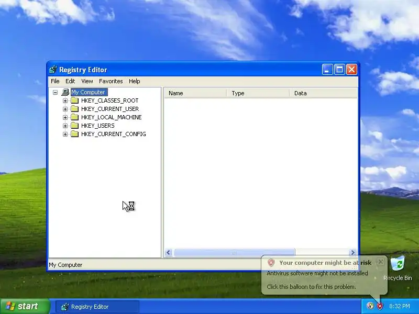Select the HKEY_USERS key label
Screen dimensions: 419x314
coord(98,126)
